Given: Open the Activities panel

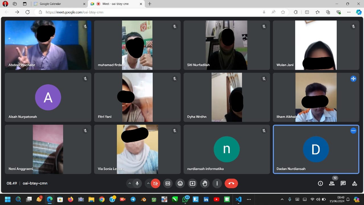Looking at the screenshot, I should coord(354,183).
